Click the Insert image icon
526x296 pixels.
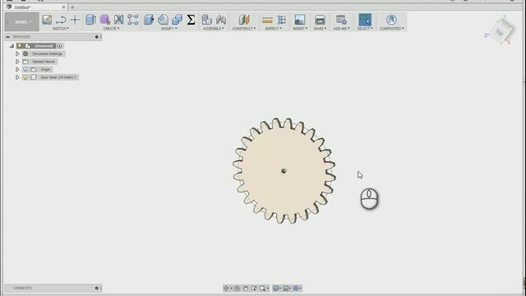[300, 20]
